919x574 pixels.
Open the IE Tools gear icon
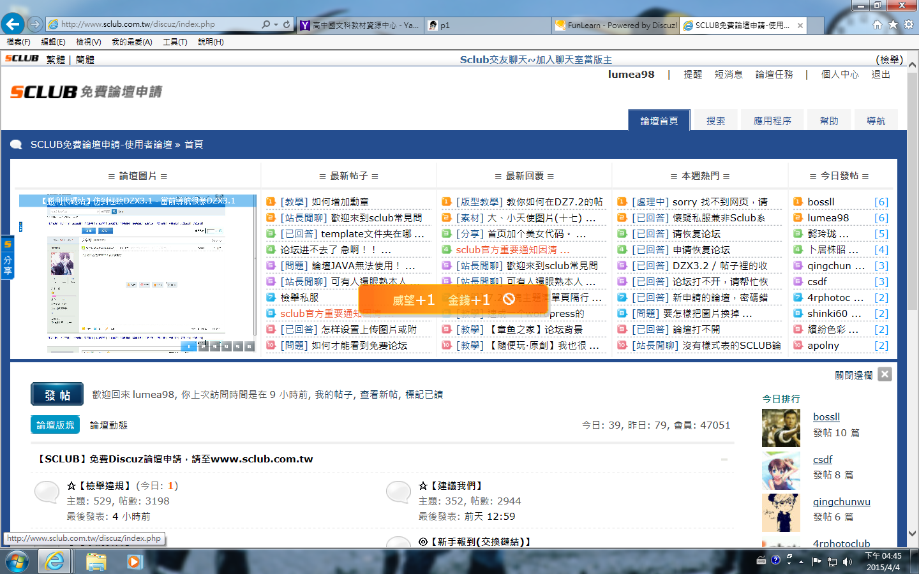click(908, 24)
